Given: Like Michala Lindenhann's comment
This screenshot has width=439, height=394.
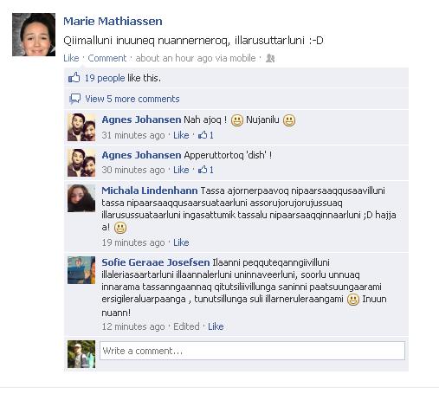Looking at the screenshot, I should click(x=181, y=242).
